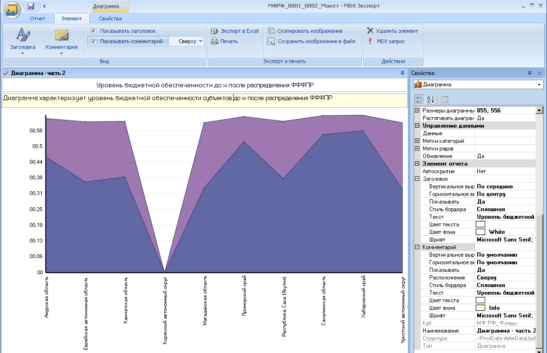The width and height of the screenshot is (547, 353).
Task: Collapse the Управление данными section
Action: 417,125
